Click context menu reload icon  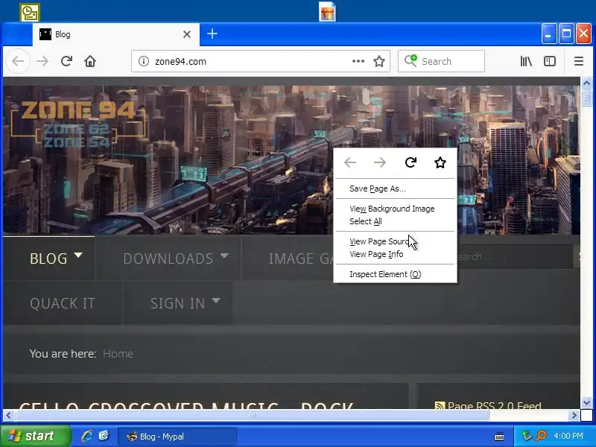click(x=410, y=162)
